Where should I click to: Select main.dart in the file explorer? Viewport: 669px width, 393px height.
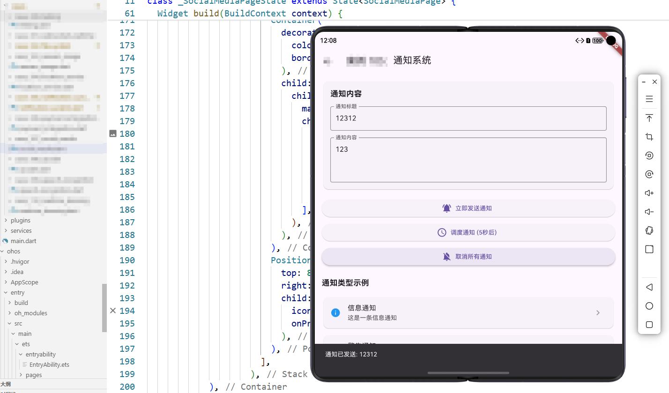[22, 241]
